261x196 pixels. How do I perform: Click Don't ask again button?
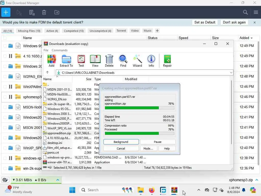pyautogui.click(x=234, y=22)
